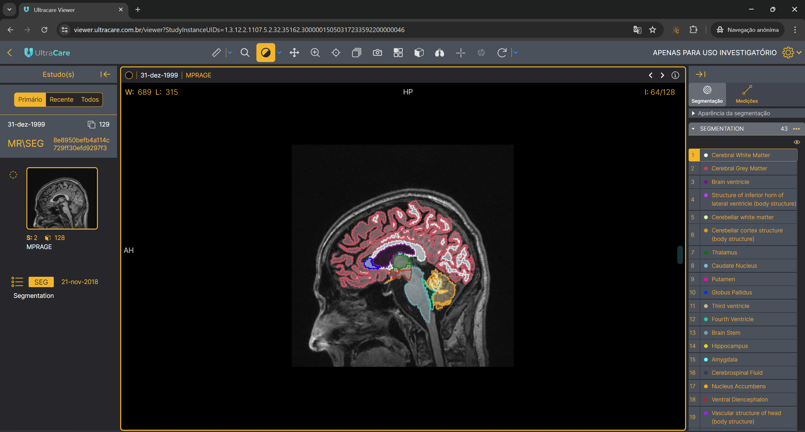Switch to the Todos studies tab
The height and width of the screenshot is (432, 805).
coord(90,99)
